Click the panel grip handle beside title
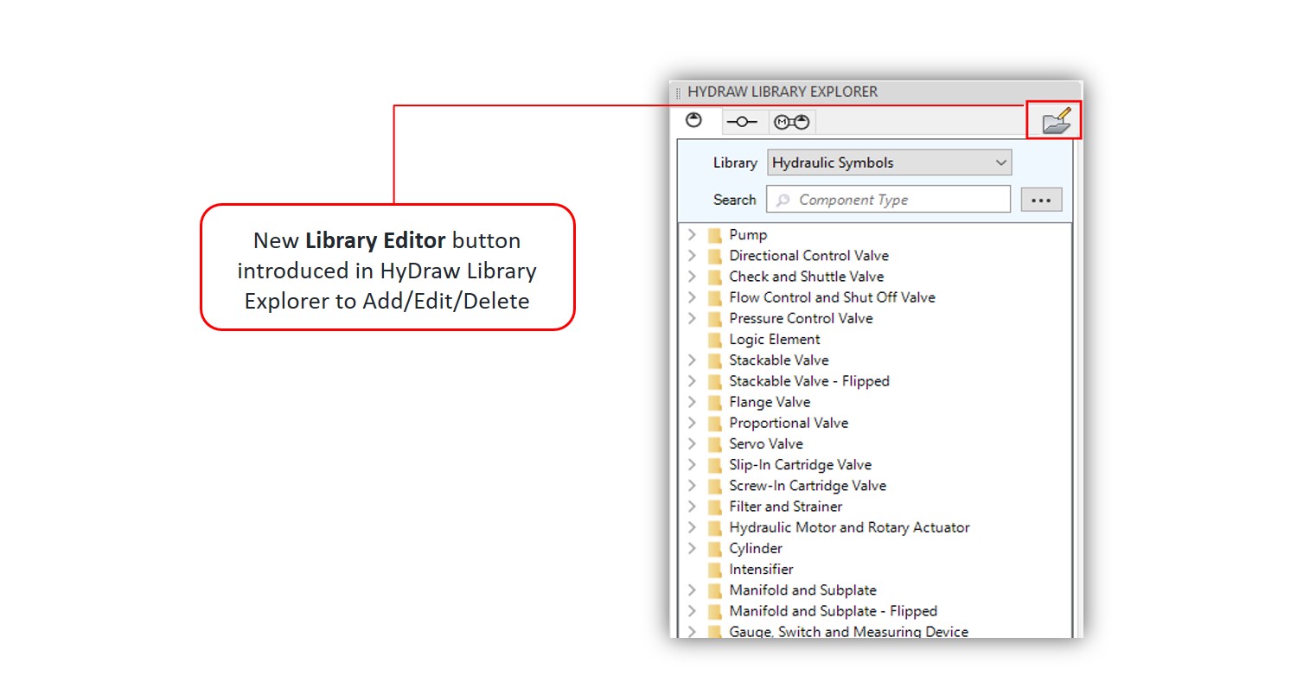 coord(678,92)
